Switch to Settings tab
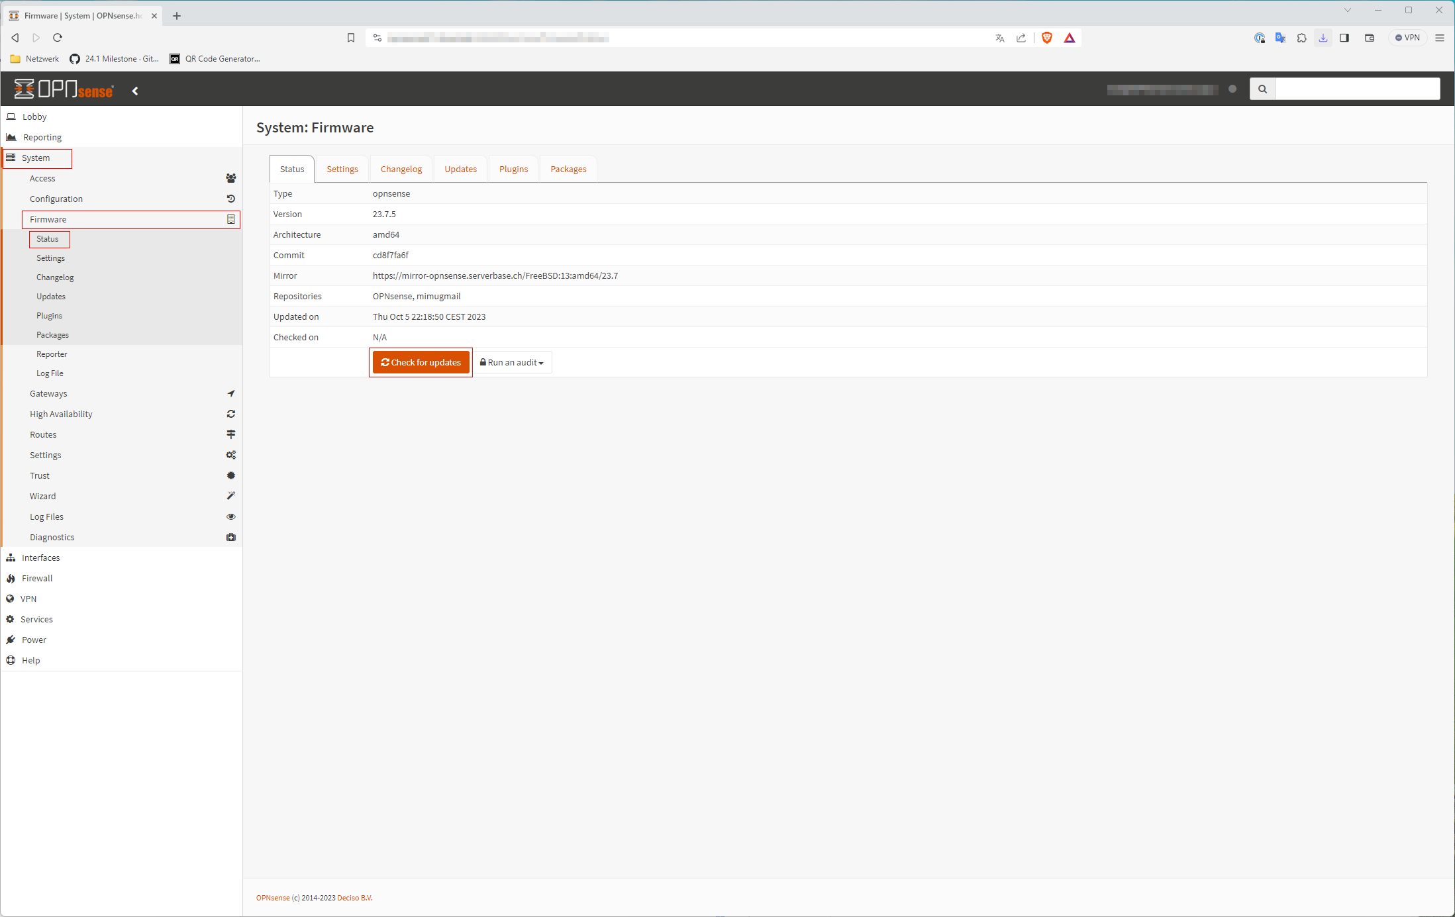This screenshot has width=1455, height=917. pyautogui.click(x=342, y=169)
